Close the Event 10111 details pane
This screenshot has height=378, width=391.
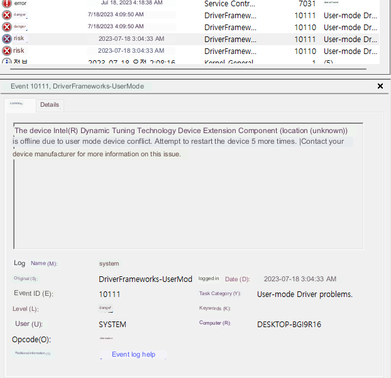[x=380, y=86]
